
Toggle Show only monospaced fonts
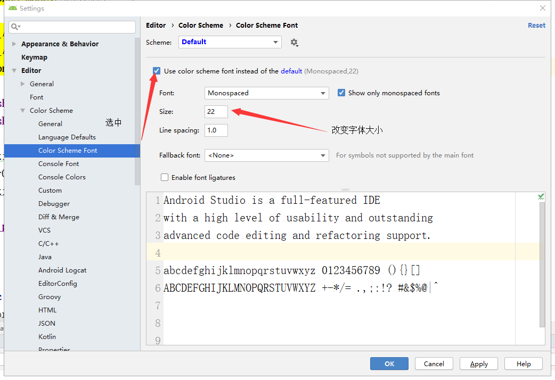341,93
